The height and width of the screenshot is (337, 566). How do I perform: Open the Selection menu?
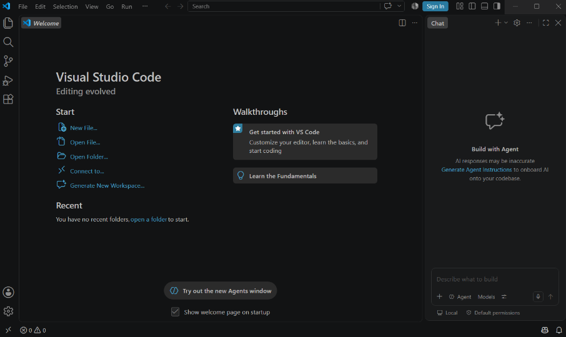click(x=66, y=6)
